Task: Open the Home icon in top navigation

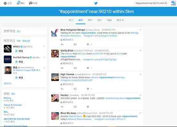Action: point(5,3)
